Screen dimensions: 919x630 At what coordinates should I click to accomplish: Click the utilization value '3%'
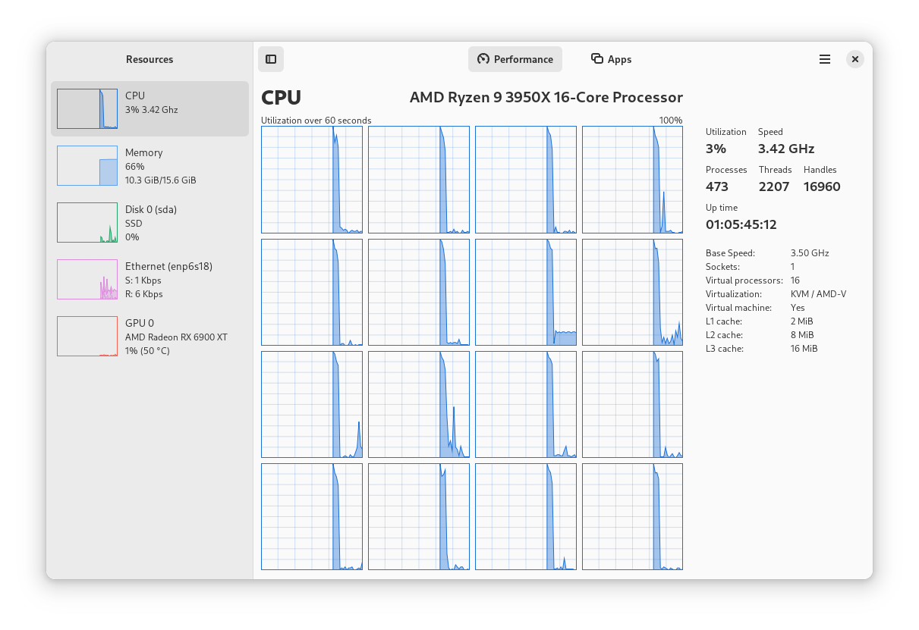716,149
